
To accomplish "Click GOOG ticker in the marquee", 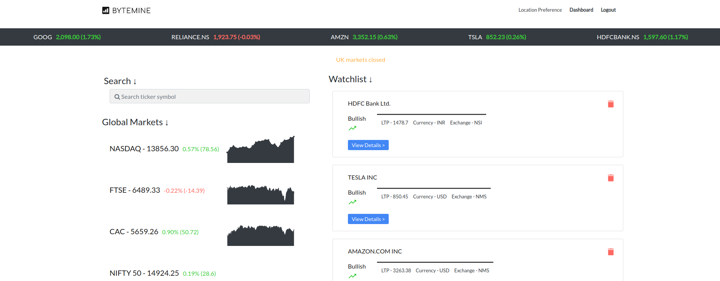I will (x=67, y=37).
